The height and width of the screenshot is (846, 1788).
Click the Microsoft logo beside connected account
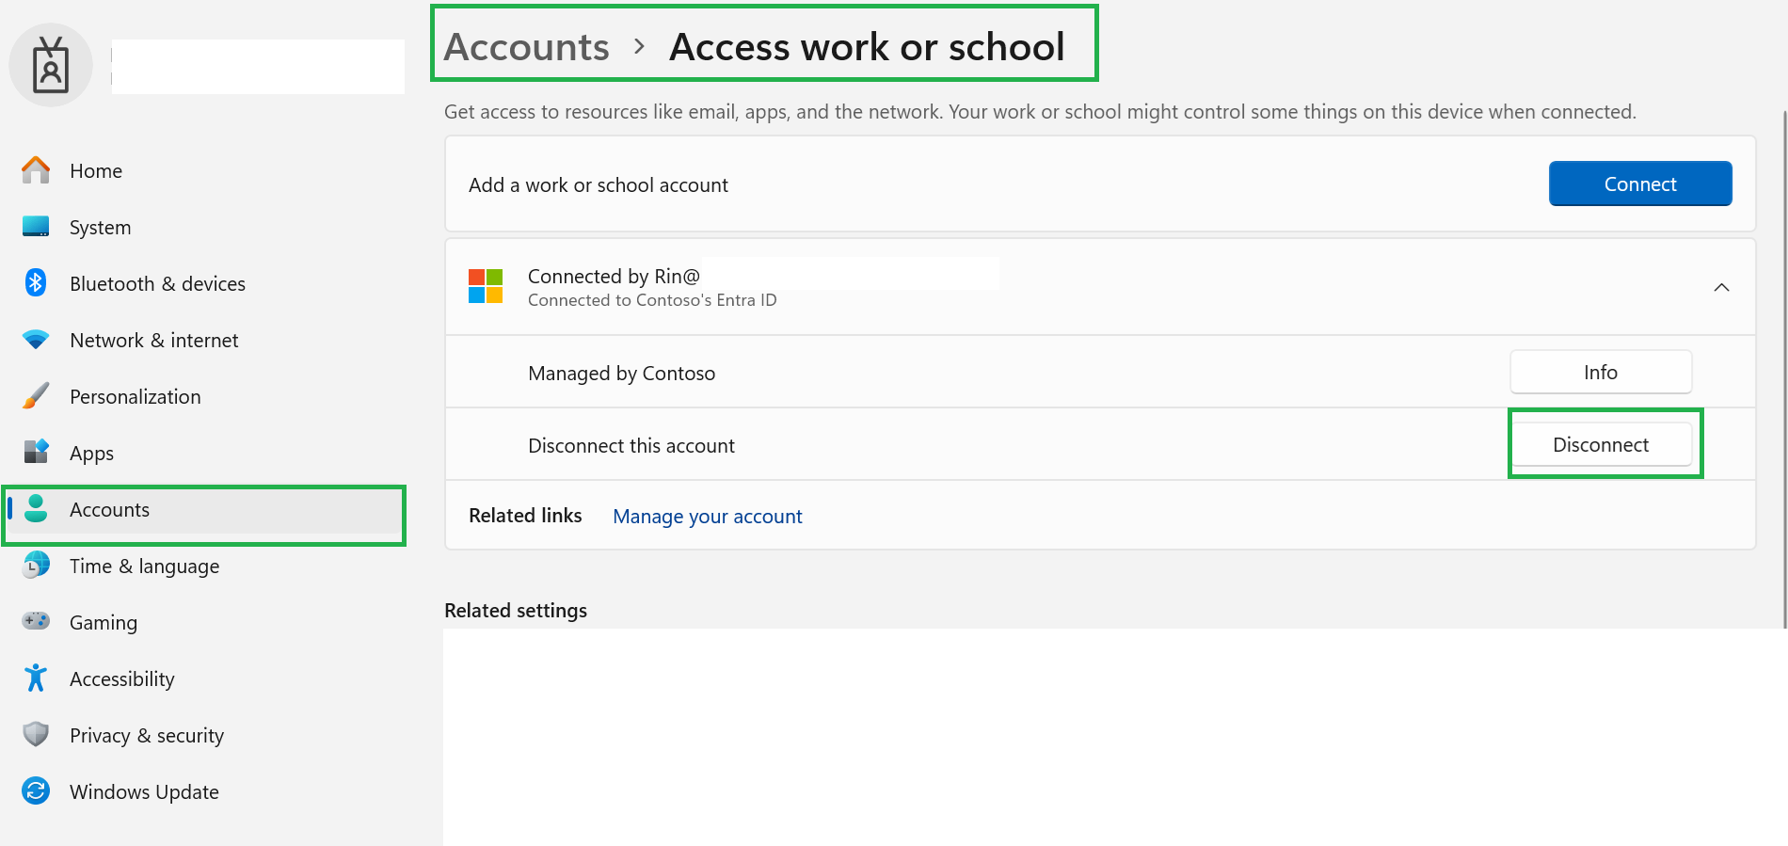[486, 286]
